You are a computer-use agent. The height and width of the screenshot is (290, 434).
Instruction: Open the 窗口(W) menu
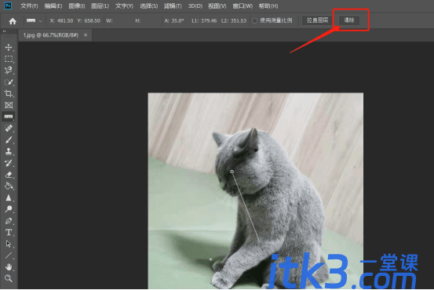(x=243, y=5)
